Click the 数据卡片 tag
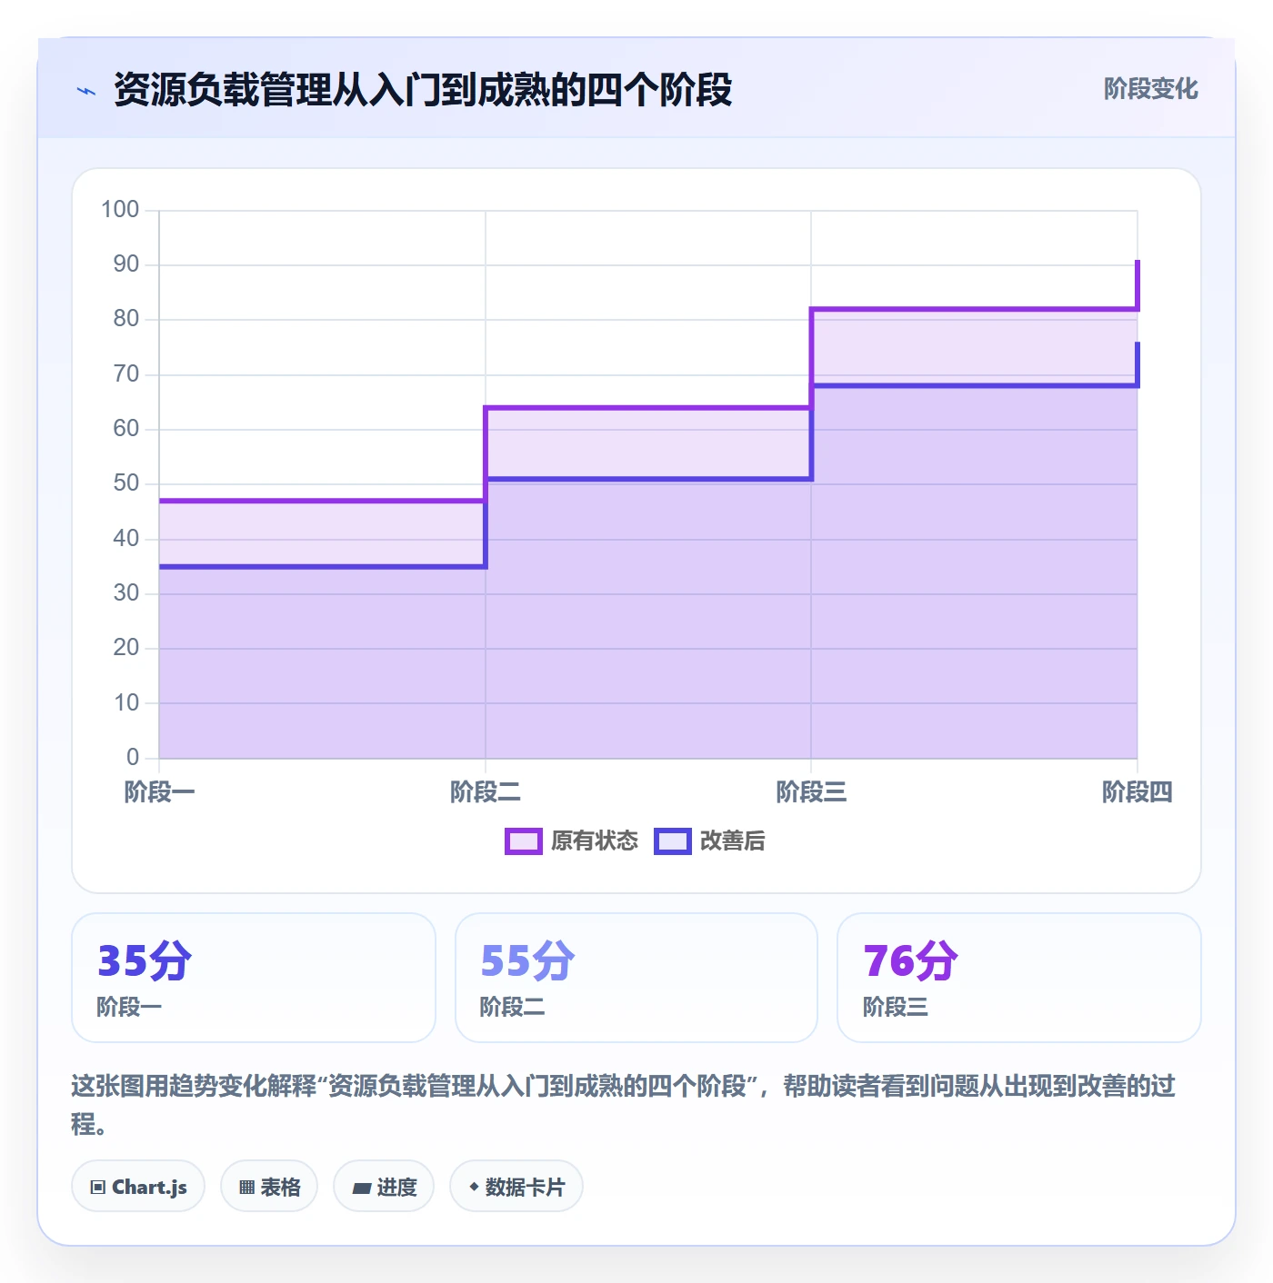This screenshot has width=1273, height=1283. [516, 1186]
